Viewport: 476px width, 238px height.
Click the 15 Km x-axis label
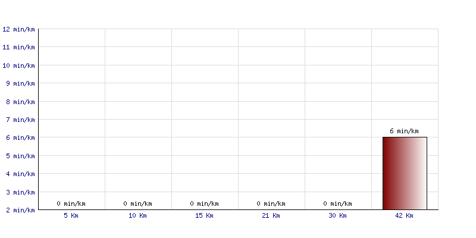pos(204,215)
